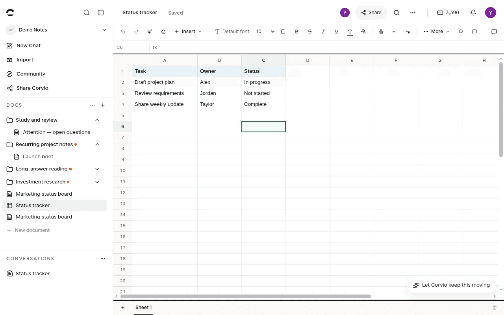Toggle bold formatting
This screenshot has height=315, width=504.
pos(296,31)
